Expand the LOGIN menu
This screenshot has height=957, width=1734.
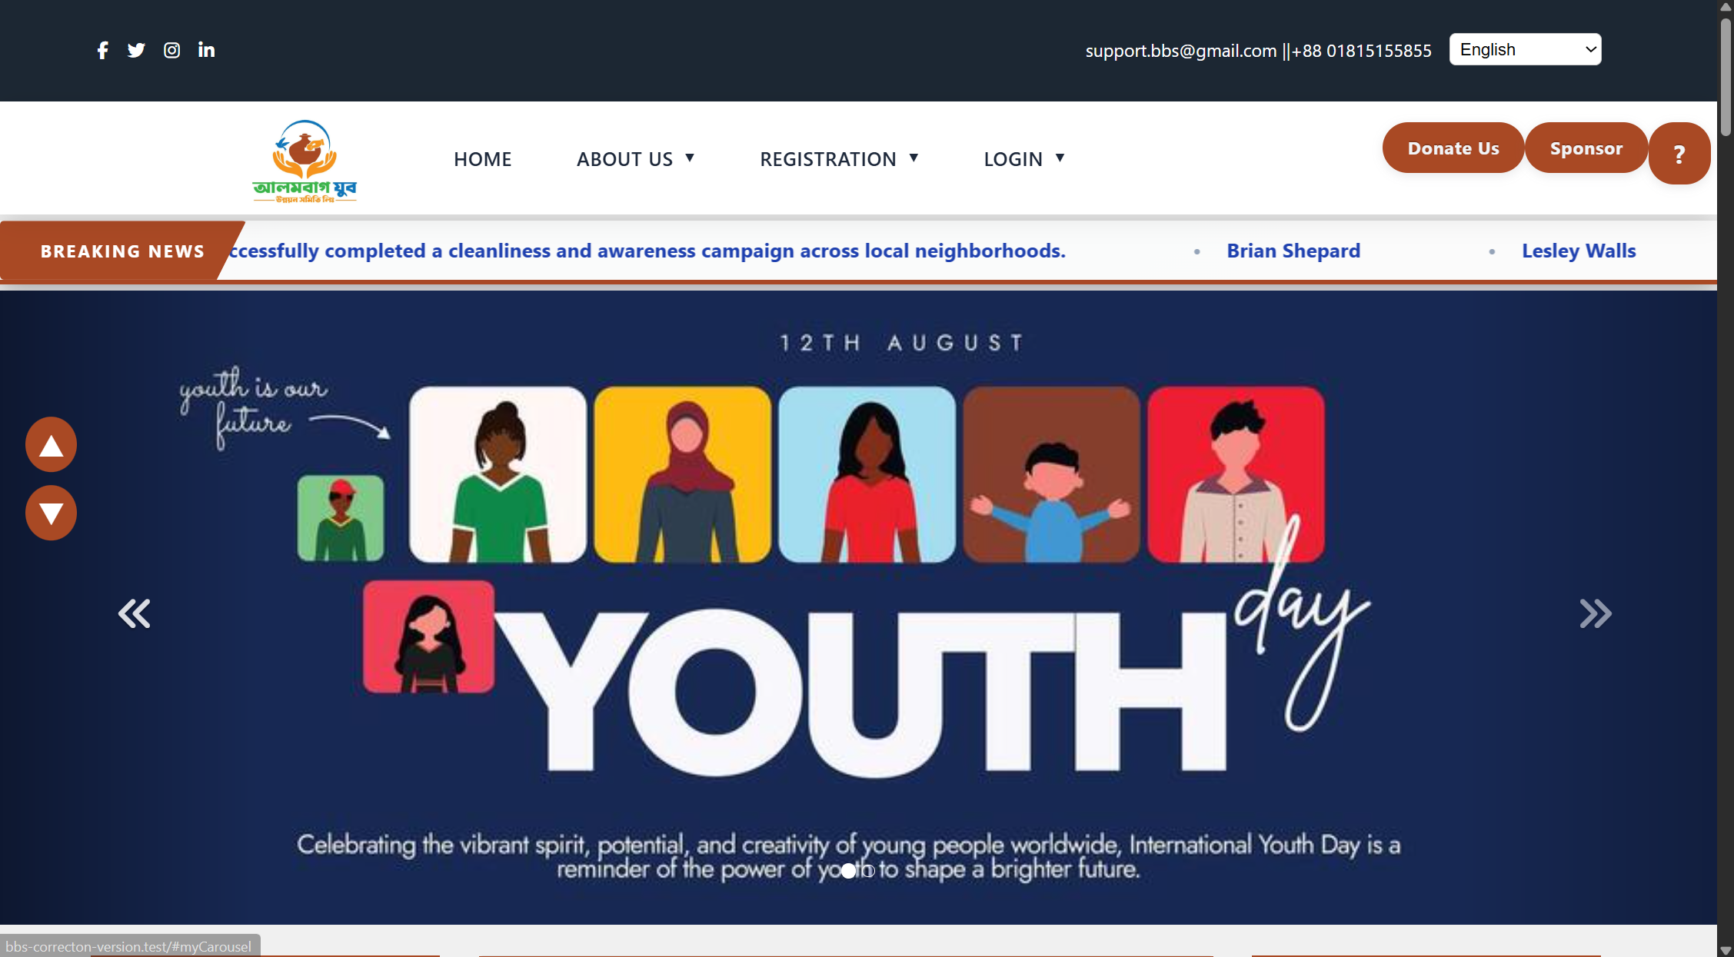pos(1024,159)
